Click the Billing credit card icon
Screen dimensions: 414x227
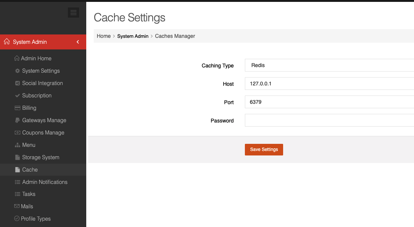(17, 108)
